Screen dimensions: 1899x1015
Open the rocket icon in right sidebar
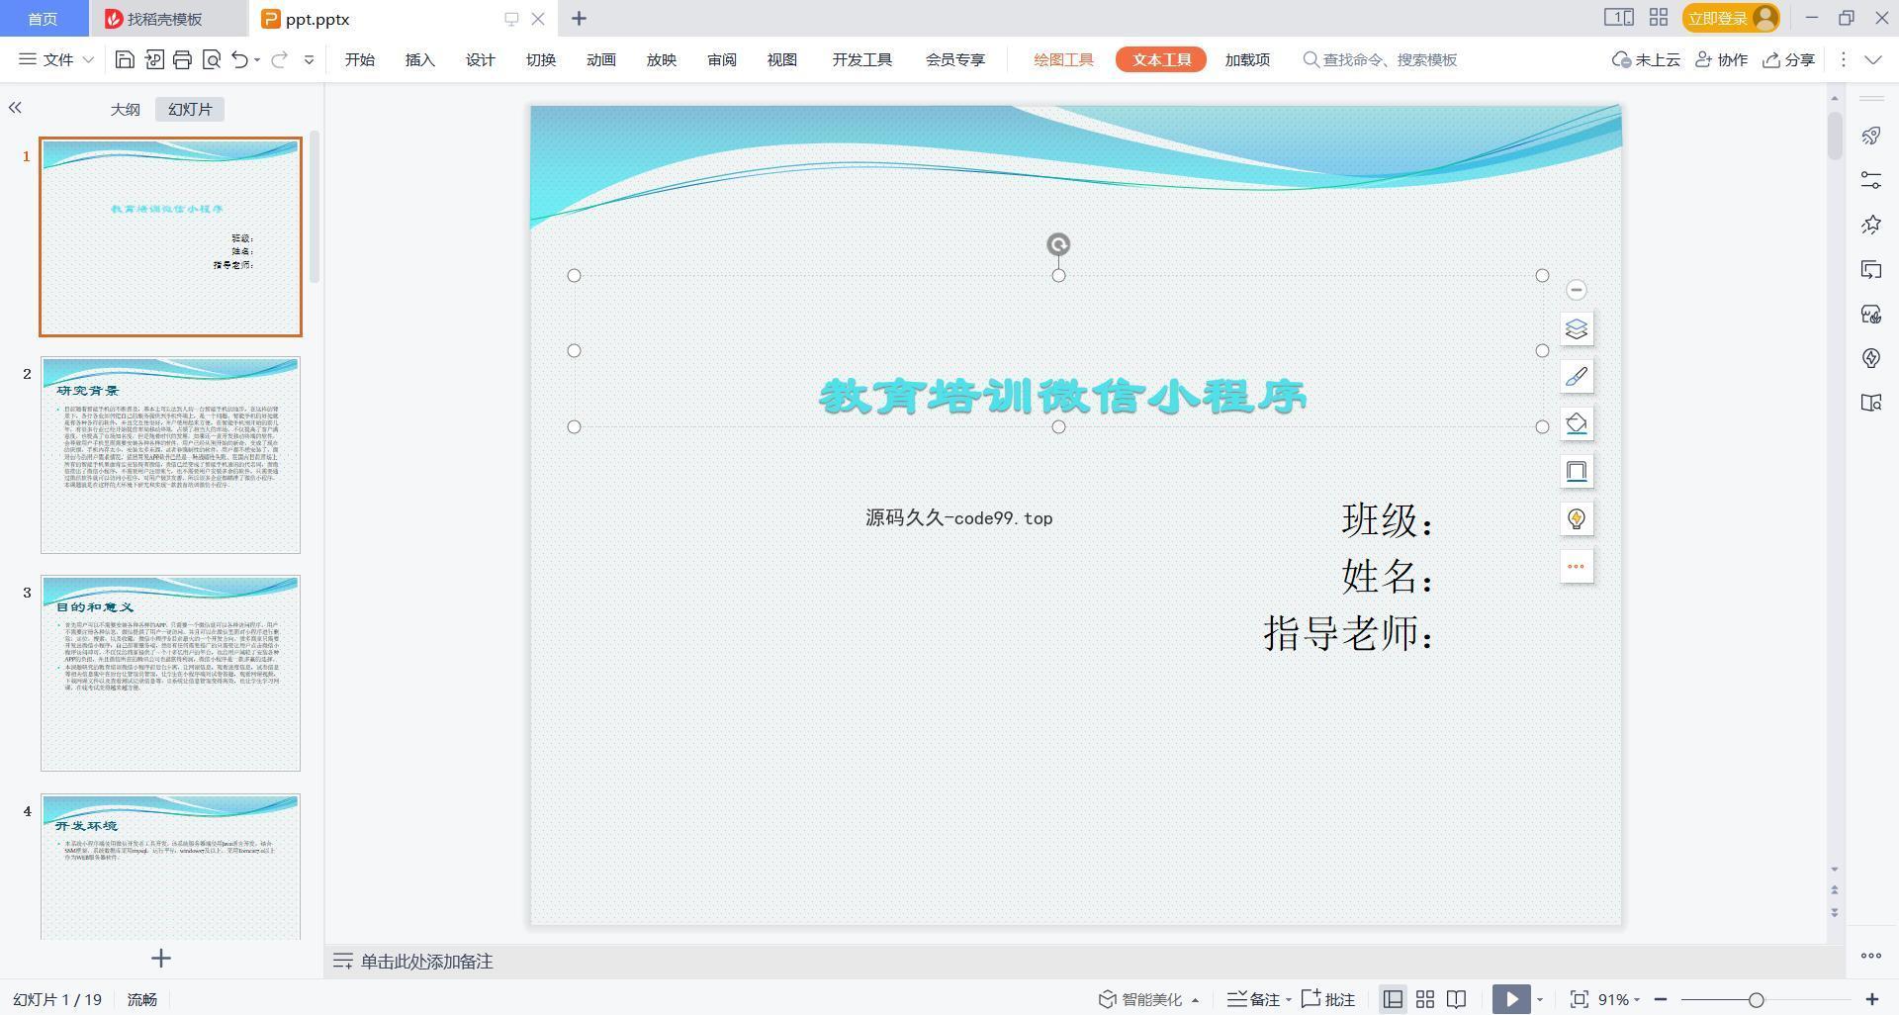click(1870, 136)
